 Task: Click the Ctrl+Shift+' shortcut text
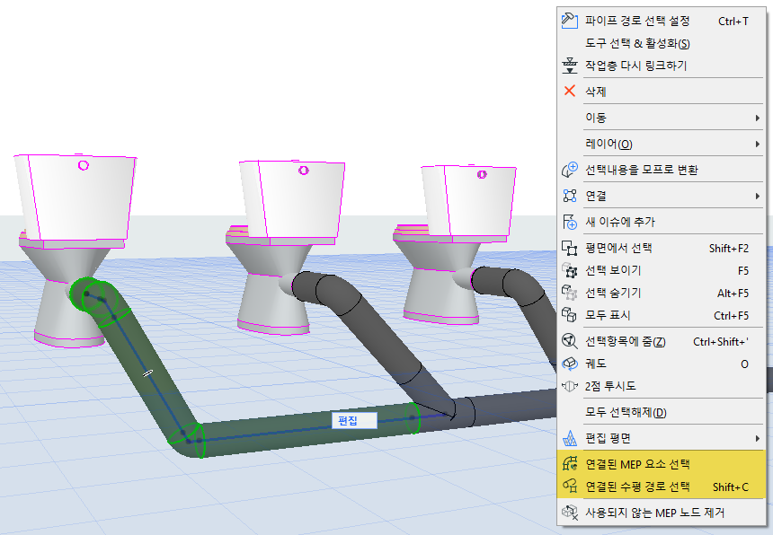tap(721, 342)
